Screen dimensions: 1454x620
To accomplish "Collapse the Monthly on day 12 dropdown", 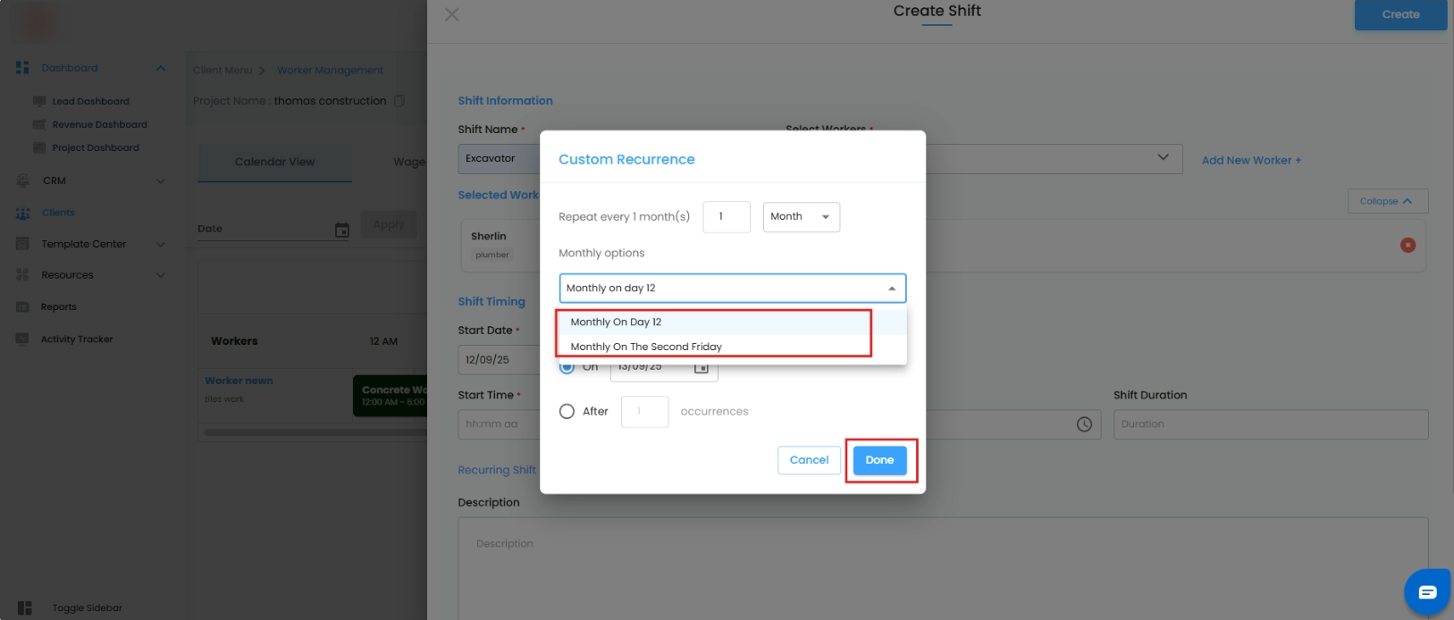I will (x=891, y=289).
